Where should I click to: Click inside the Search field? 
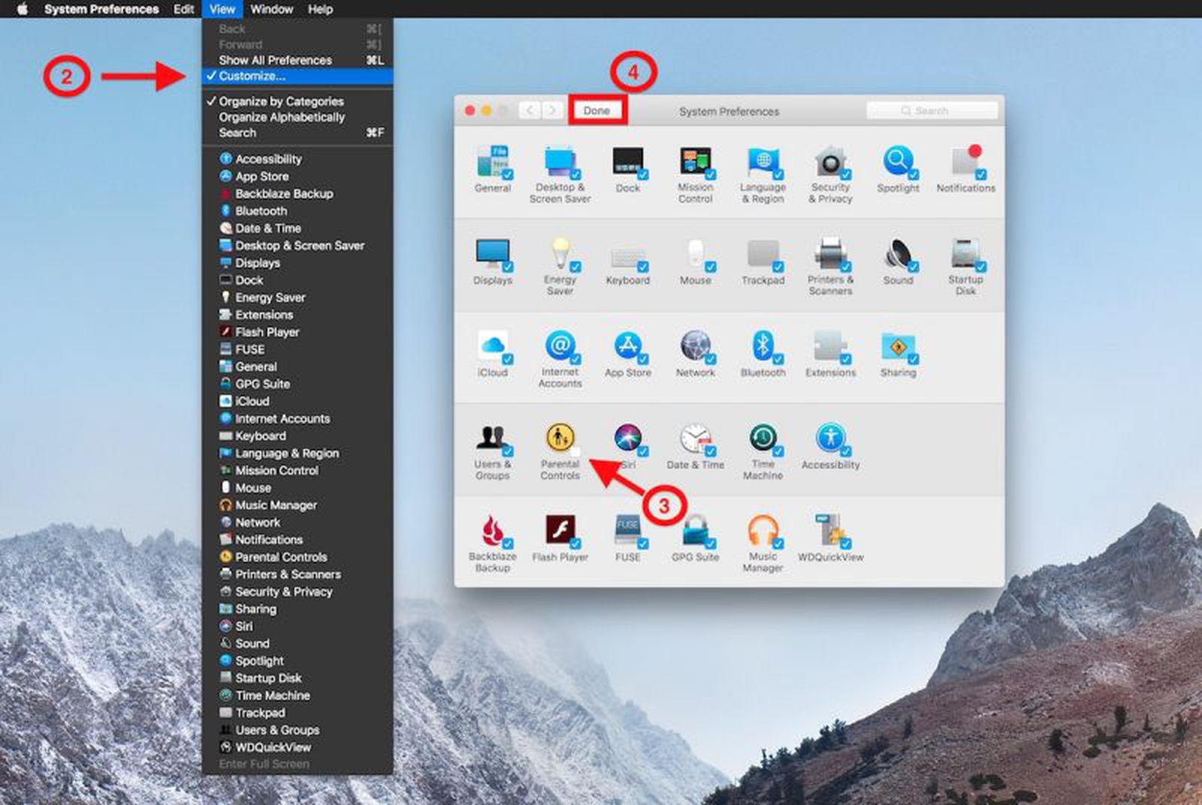(x=932, y=110)
